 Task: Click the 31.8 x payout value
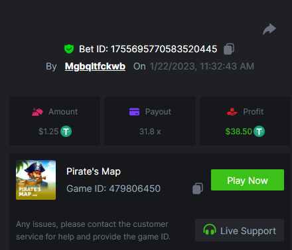coord(150,132)
